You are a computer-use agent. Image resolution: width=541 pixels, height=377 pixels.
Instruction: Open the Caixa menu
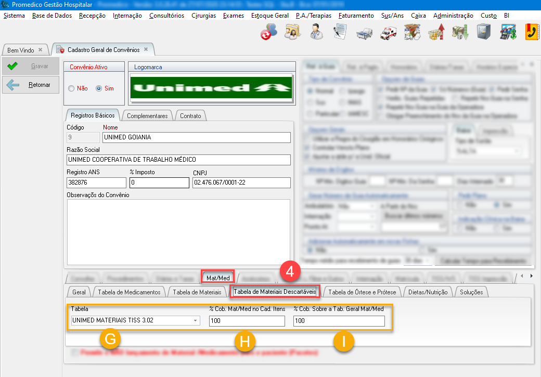coord(418,16)
